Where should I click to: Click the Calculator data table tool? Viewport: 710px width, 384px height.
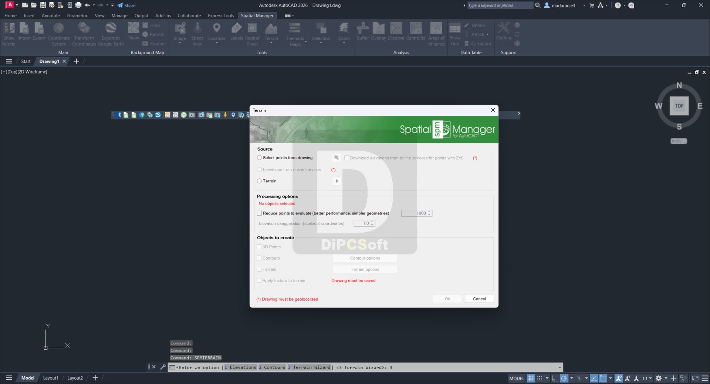[478, 44]
